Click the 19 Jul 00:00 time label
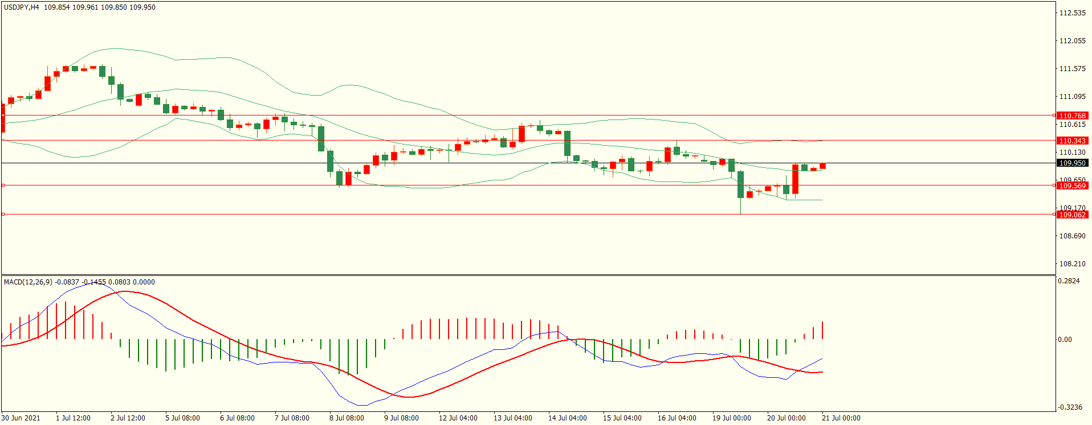Screen dimensions: 1092x425 coord(732,418)
